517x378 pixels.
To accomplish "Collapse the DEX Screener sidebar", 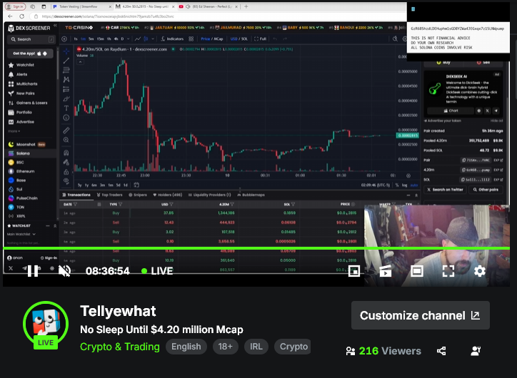I will point(56,26).
